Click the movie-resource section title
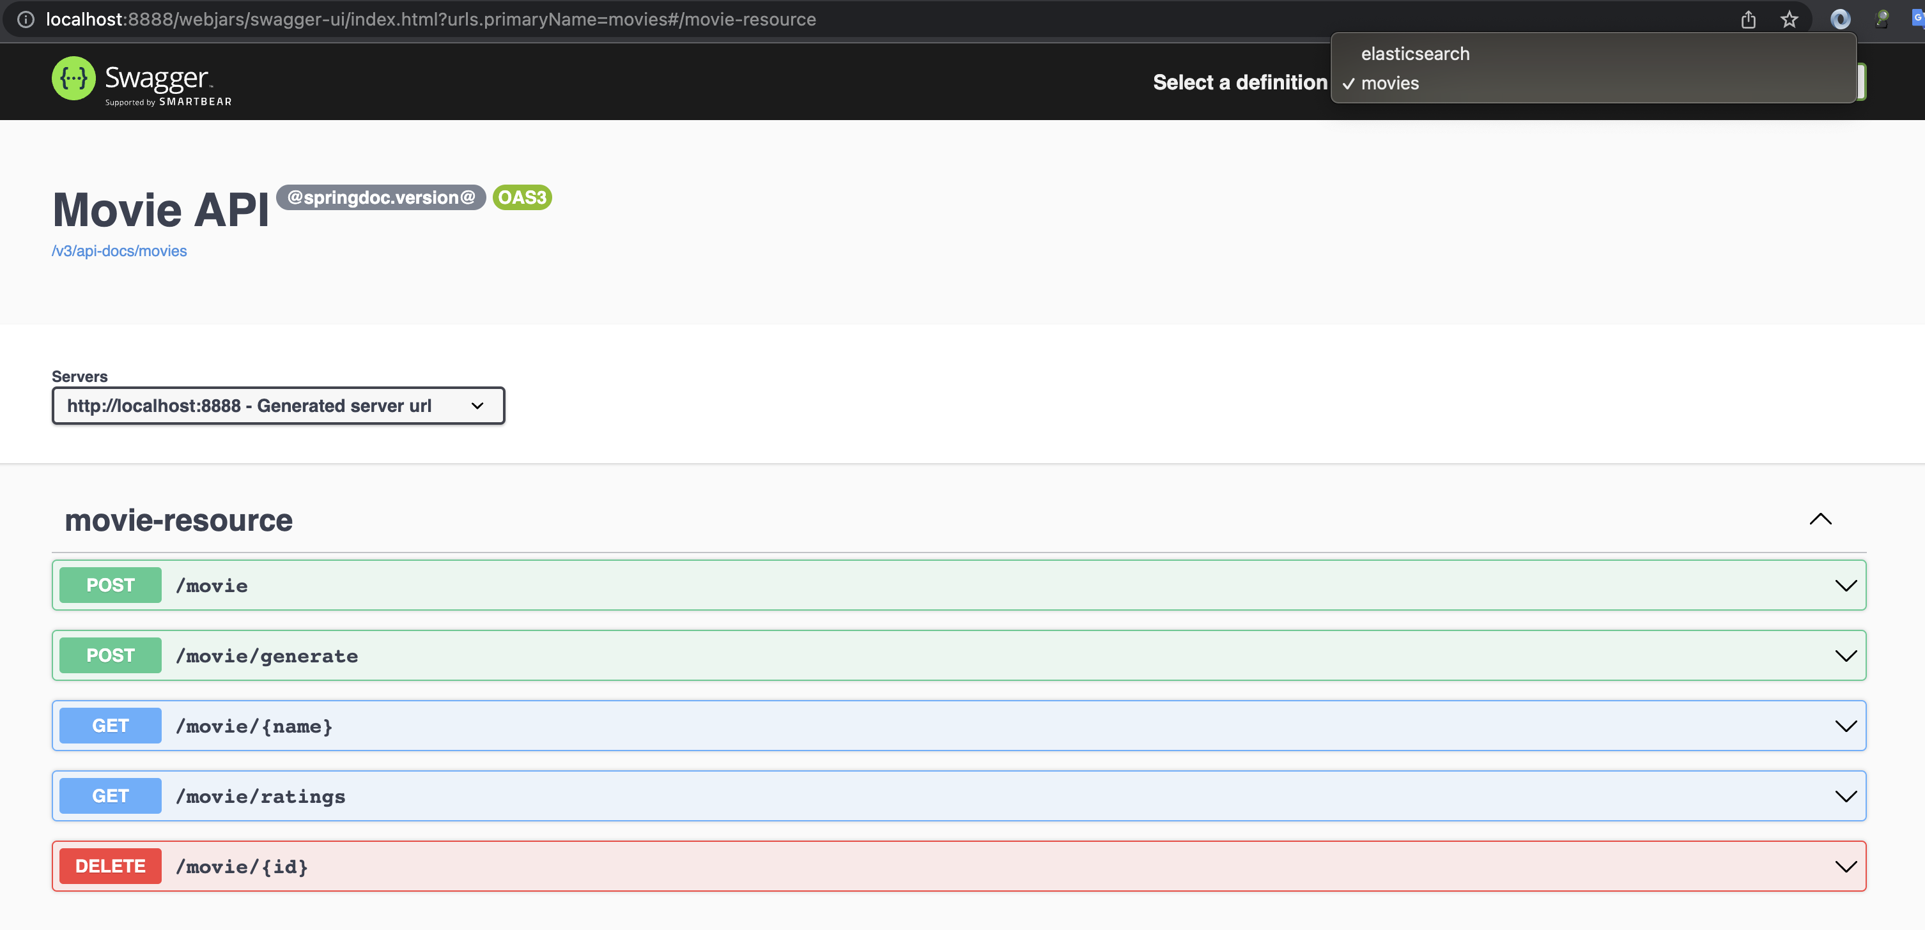The image size is (1925, 930). pos(178,520)
